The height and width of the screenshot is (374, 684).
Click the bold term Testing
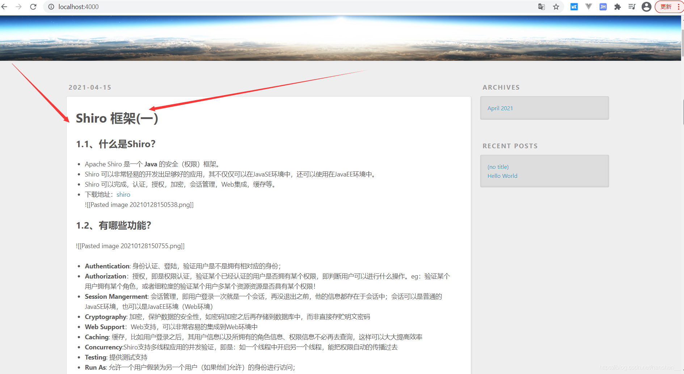pos(96,357)
